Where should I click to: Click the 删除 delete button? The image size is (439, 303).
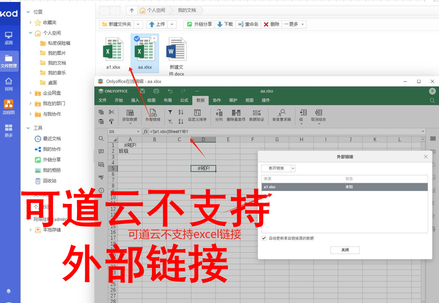coord(271,25)
